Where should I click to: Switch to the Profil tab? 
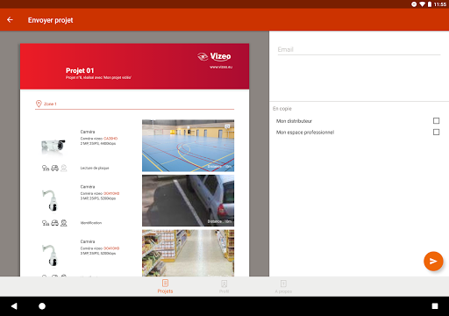[224, 286]
